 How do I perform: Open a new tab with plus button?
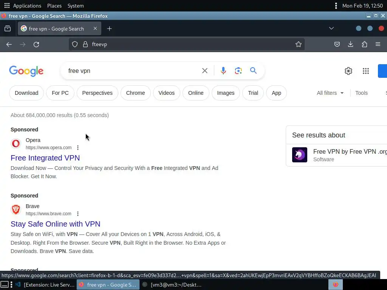[x=109, y=29]
